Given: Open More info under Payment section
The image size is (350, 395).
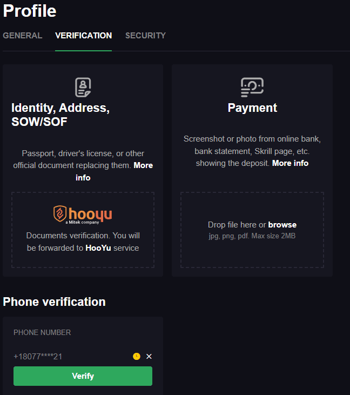Looking at the screenshot, I should (290, 163).
